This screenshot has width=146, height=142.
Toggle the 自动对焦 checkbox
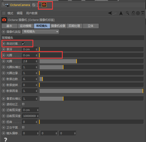pyautogui.click(x=23, y=43)
